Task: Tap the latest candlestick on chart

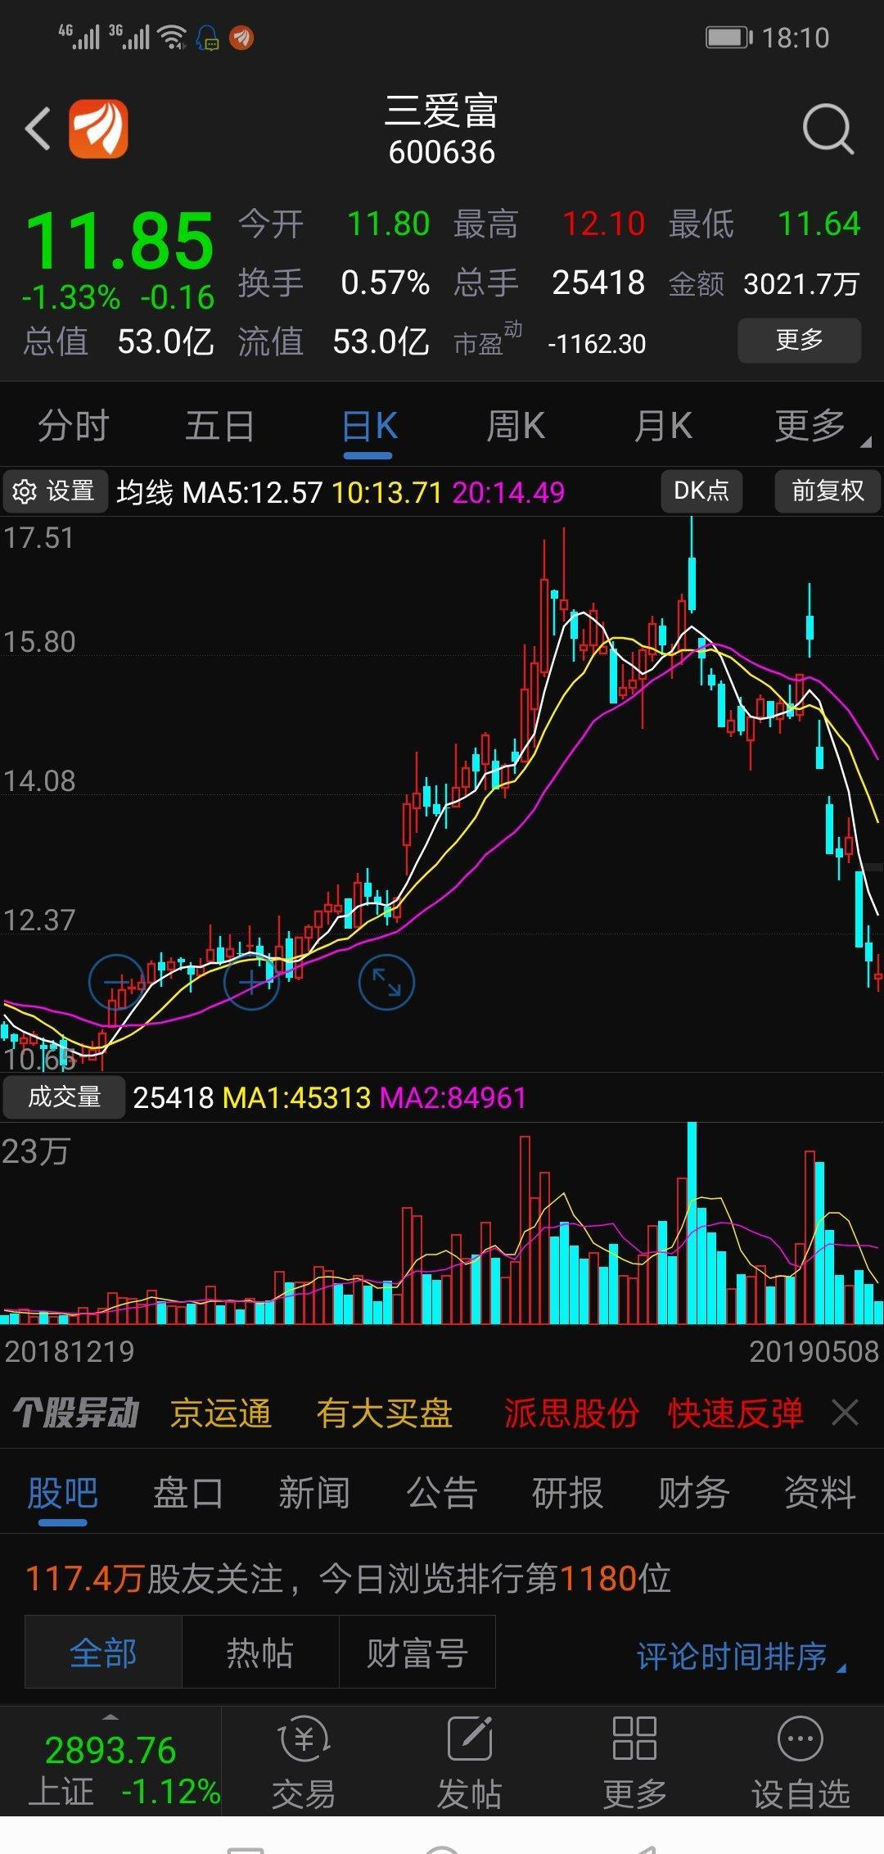Action: pyautogui.click(x=878, y=974)
